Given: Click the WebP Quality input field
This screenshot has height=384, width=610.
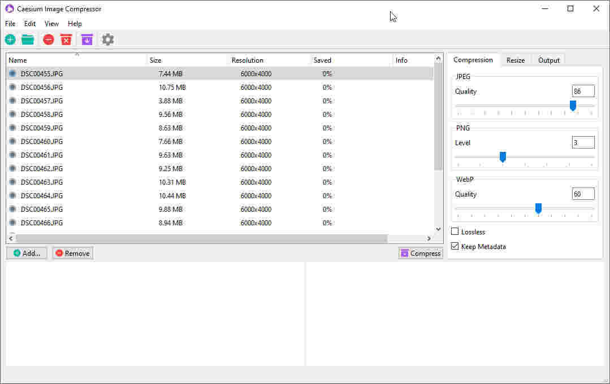Looking at the screenshot, I should [x=583, y=193].
